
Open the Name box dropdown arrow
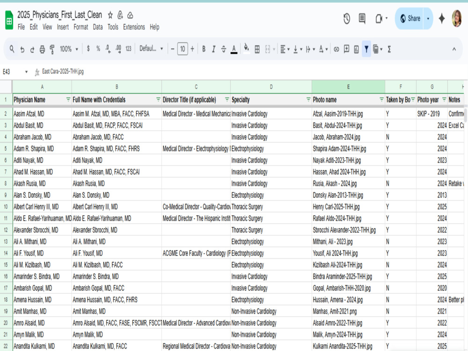coord(26,72)
